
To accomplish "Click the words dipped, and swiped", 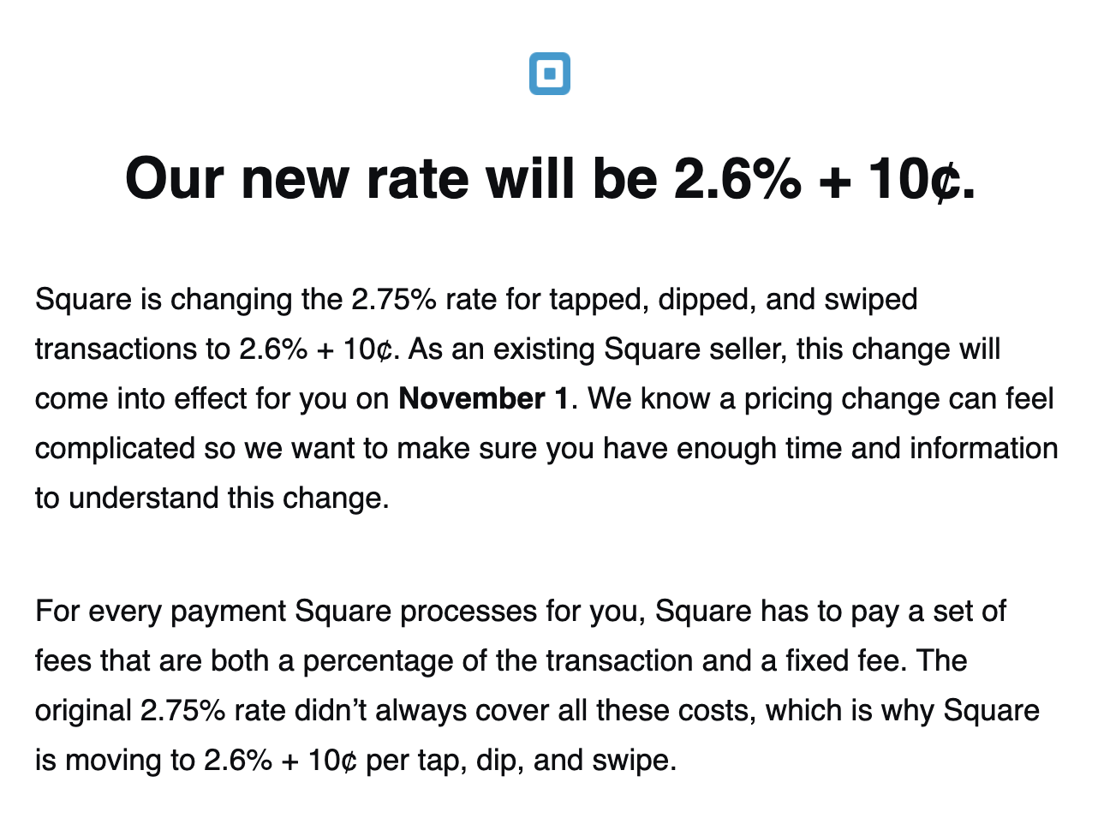I will coord(785,300).
